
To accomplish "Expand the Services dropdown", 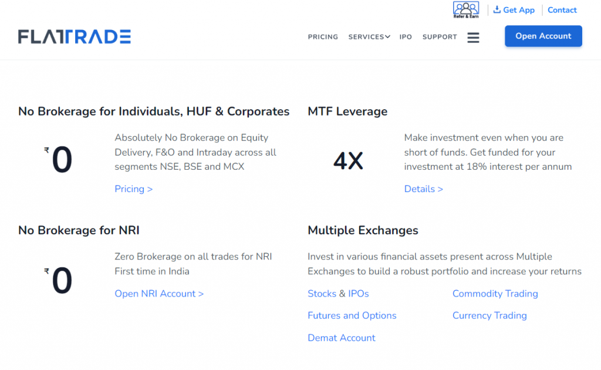I will [x=369, y=37].
